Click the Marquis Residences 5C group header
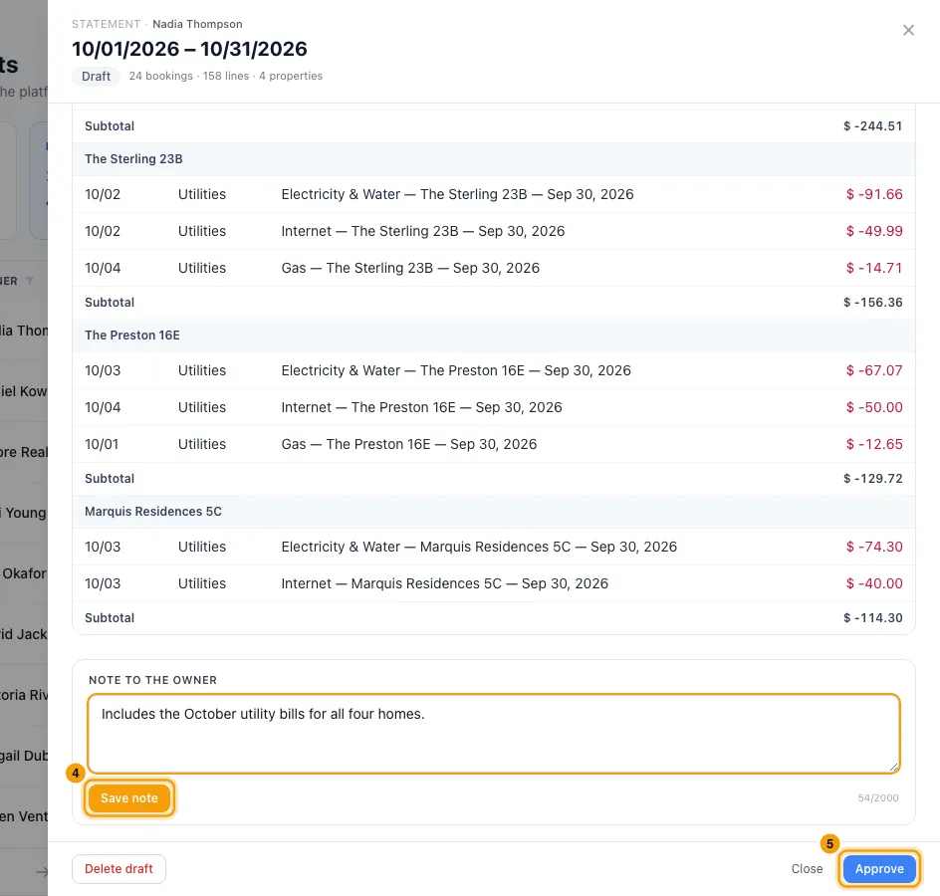Screen dimensions: 940x896 pos(493,512)
